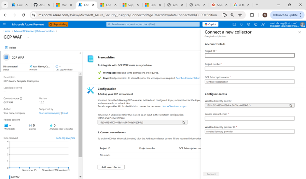The width and height of the screenshot is (306, 179).
Task: Go to log analytics
Action: [x=65, y=138]
